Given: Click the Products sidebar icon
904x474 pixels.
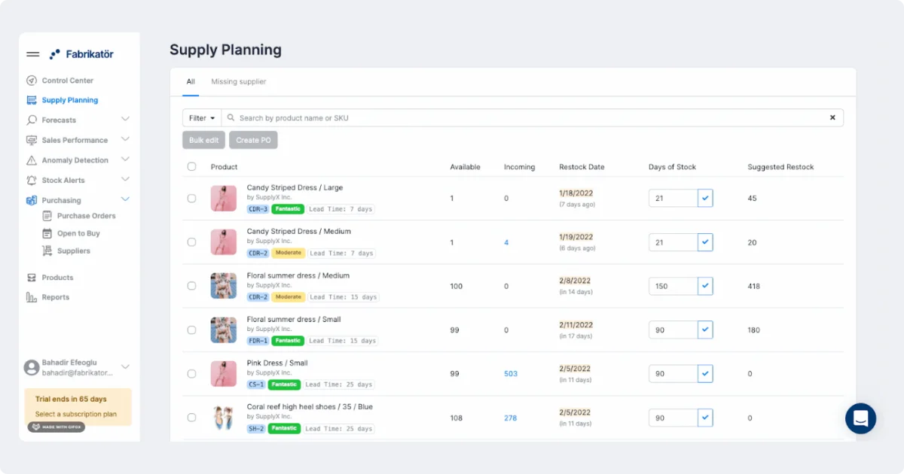Looking at the screenshot, I should pos(32,278).
